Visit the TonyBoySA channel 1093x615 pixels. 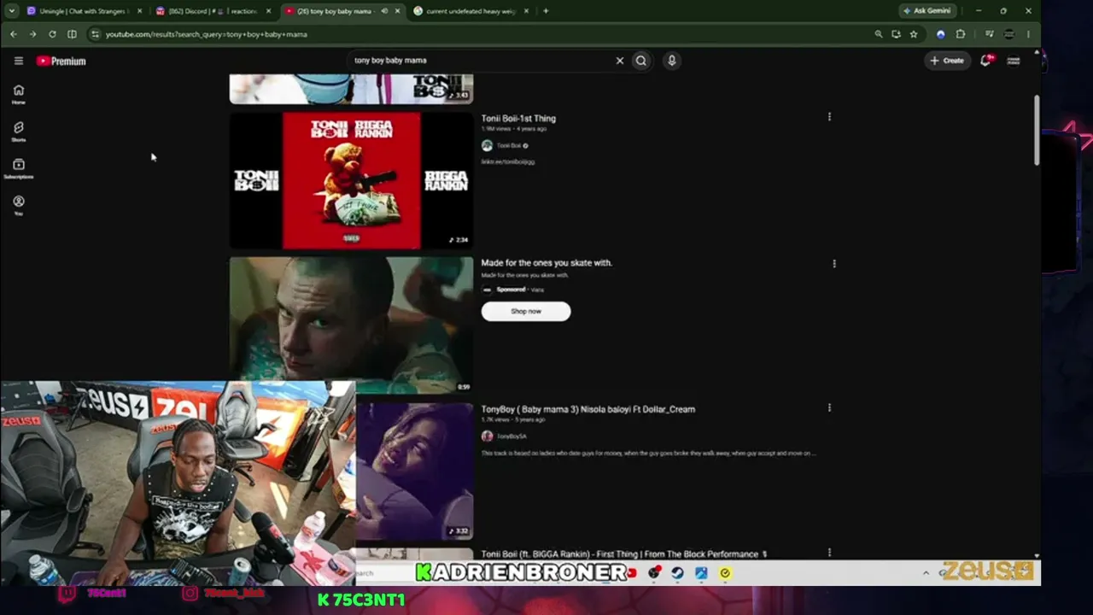511,436
